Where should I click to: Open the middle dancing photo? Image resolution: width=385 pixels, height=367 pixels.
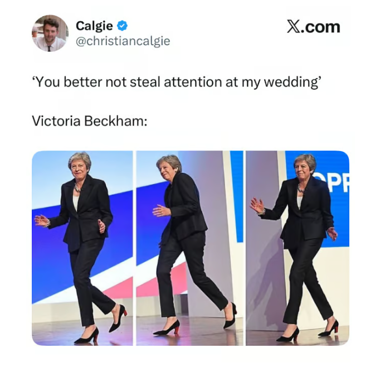point(189,248)
